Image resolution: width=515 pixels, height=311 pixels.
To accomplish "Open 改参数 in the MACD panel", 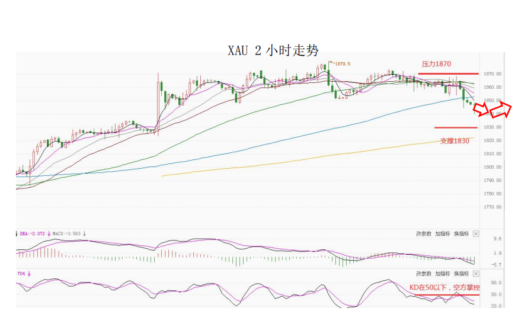I will (424, 234).
